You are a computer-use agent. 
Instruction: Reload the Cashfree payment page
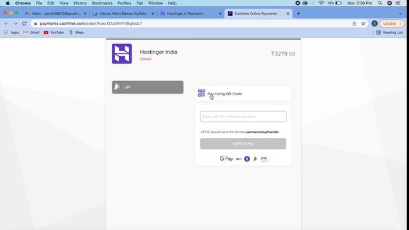click(24, 24)
